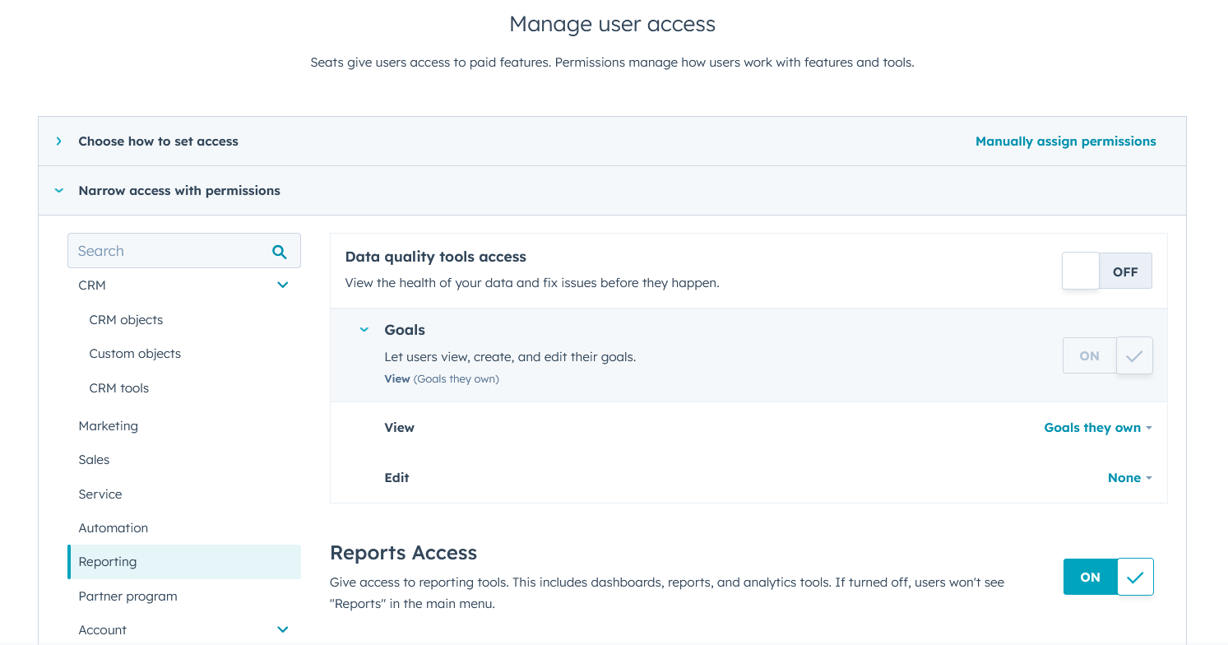Click the checkmark icon on Reports Access toggle

click(1136, 577)
